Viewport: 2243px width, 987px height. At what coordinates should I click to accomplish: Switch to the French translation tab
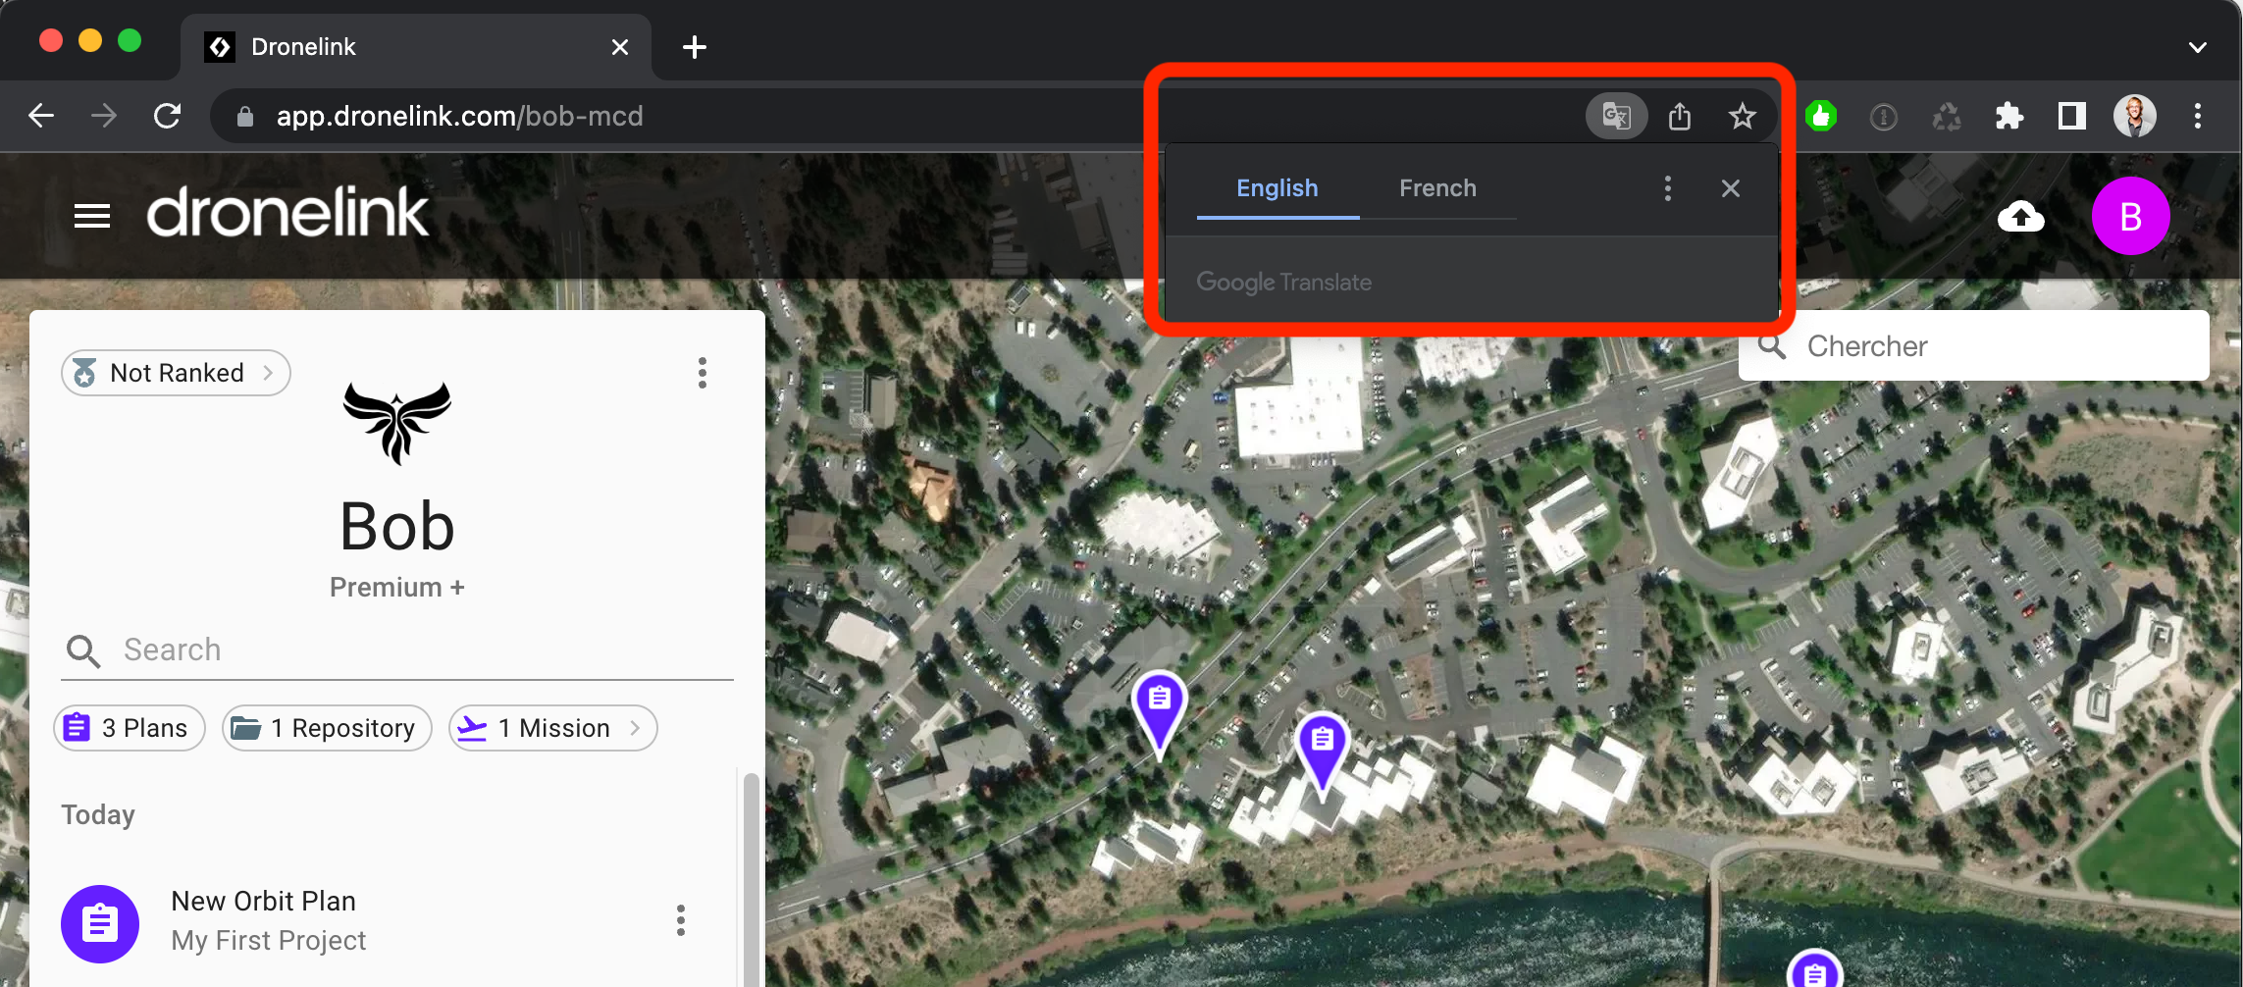point(1437,188)
